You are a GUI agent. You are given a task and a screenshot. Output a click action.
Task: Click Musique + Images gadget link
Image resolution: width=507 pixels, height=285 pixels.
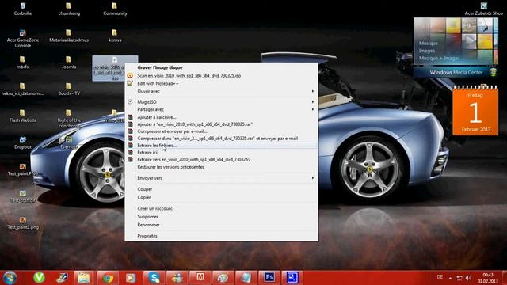(x=439, y=58)
